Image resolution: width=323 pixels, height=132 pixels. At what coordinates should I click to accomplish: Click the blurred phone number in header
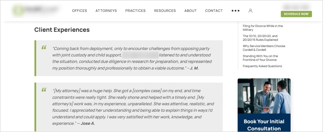[296, 6]
